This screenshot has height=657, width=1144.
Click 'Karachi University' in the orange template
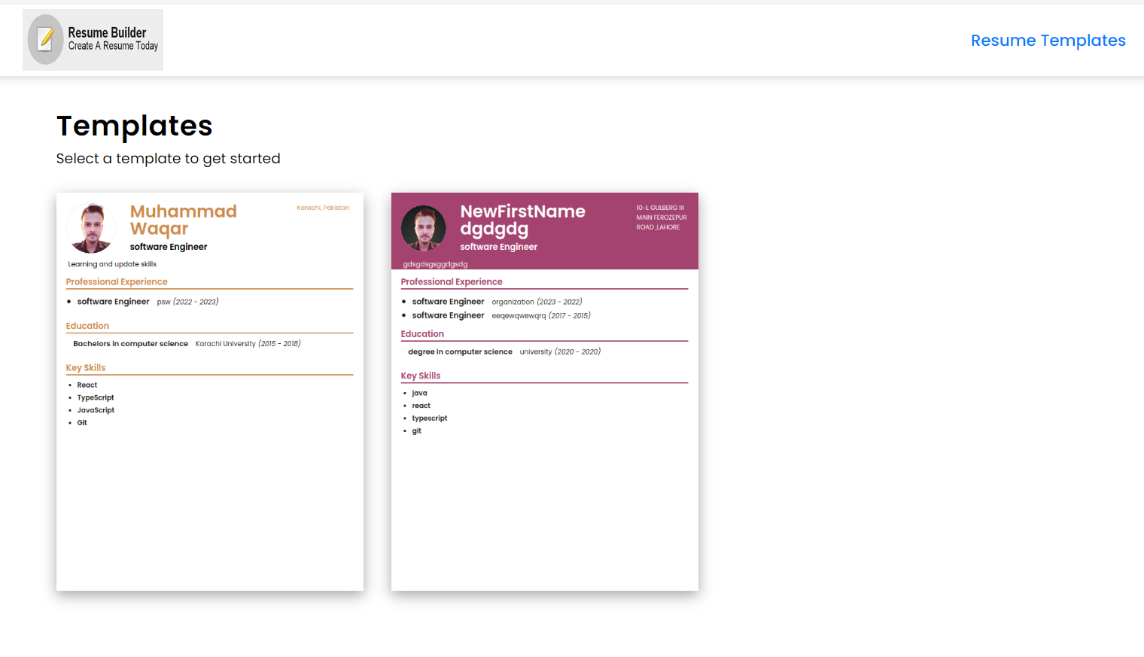point(226,344)
